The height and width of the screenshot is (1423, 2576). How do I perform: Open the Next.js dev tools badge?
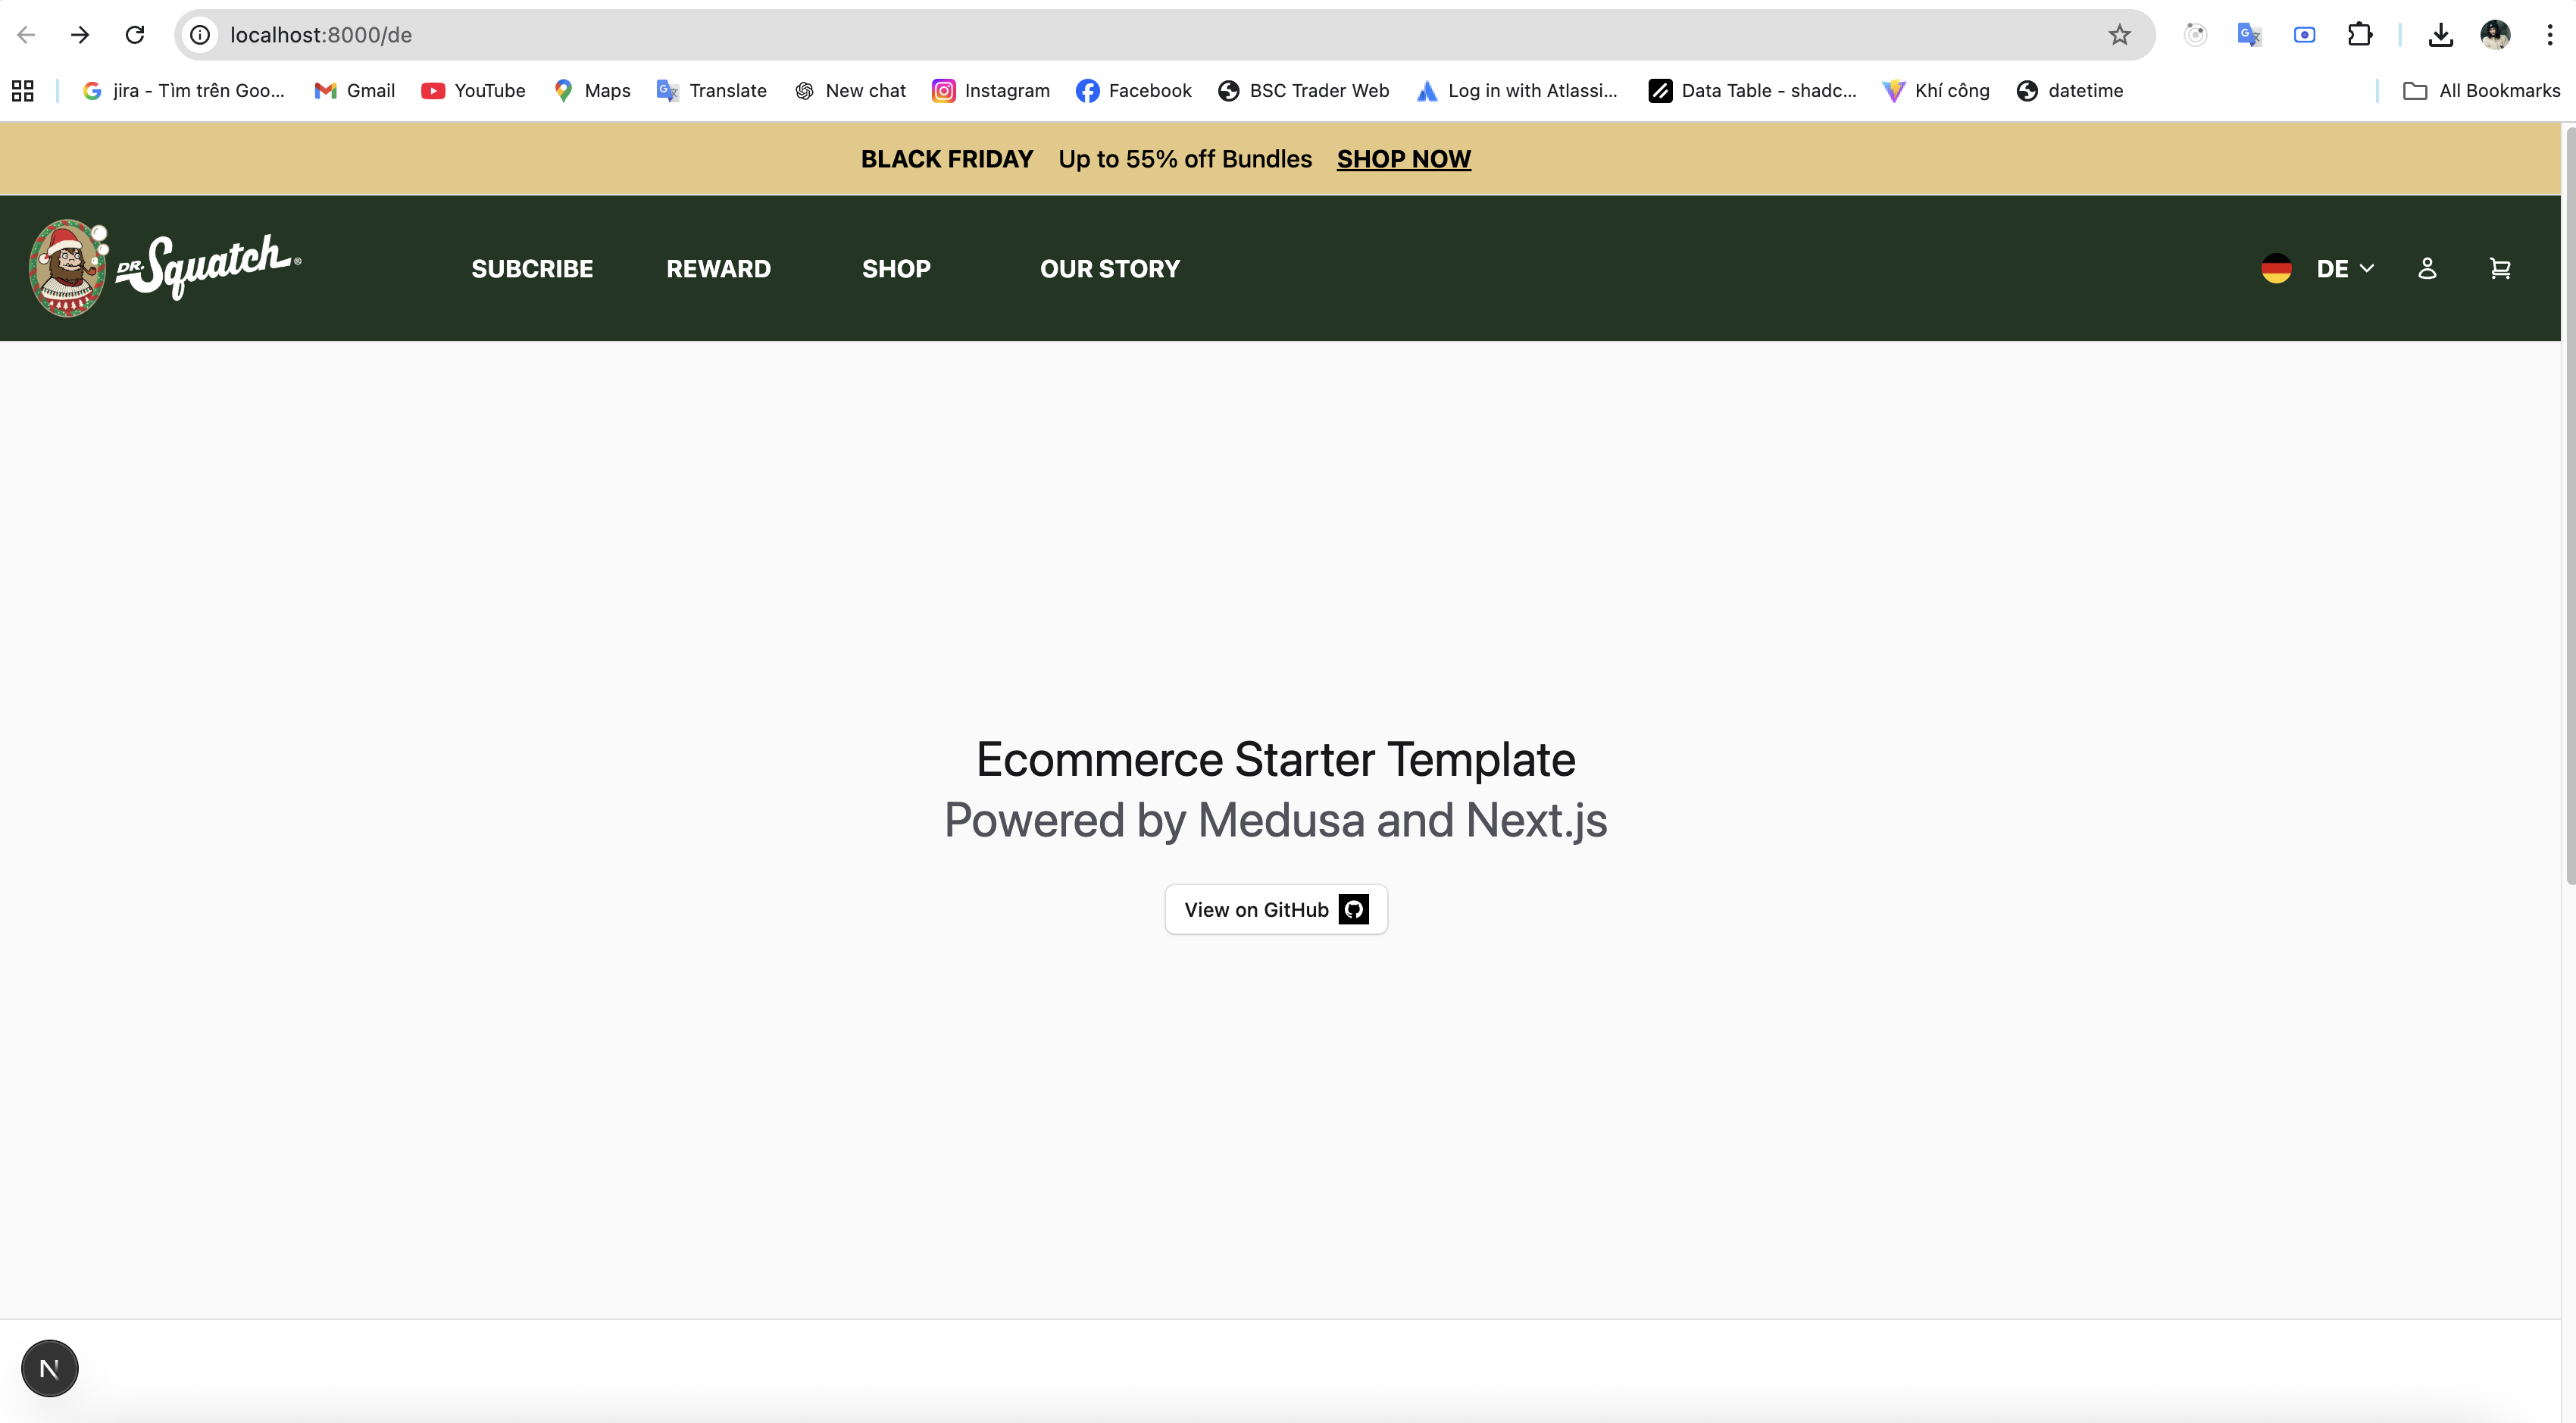[49, 1368]
